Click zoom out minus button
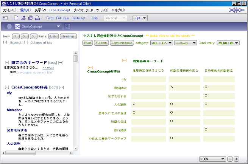Image resolution: width=248 pixels, height=164 pixels. [230, 159]
